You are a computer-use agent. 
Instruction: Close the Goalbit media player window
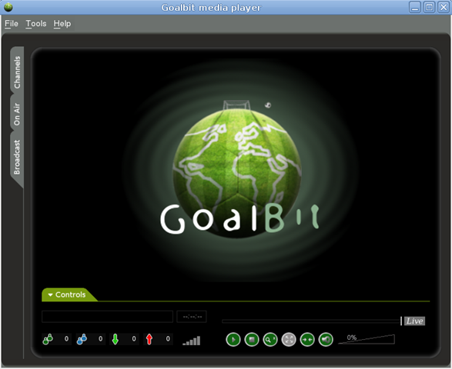443,7
